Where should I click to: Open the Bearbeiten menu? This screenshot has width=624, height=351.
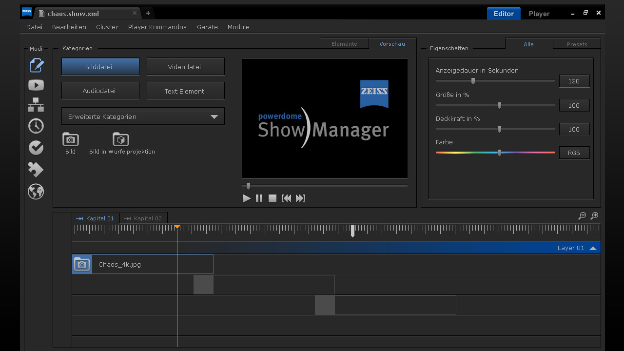click(x=69, y=27)
